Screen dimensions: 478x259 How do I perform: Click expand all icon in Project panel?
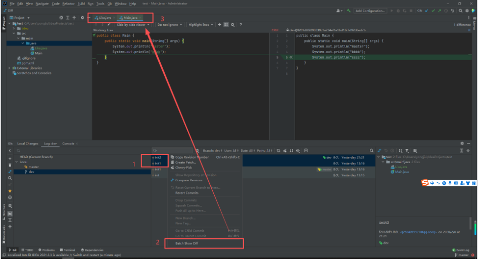[x=68, y=18]
